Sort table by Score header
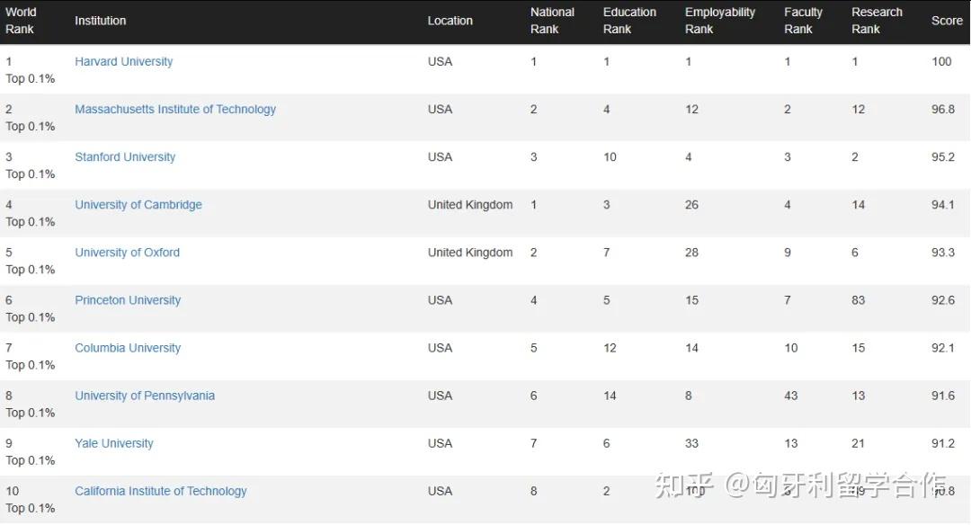 tap(947, 21)
